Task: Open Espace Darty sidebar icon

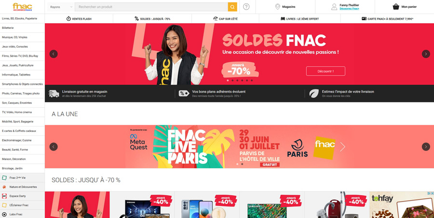Action: (4, 196)
